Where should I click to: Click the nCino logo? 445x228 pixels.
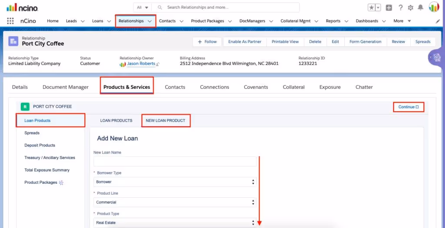pos(22,8)
